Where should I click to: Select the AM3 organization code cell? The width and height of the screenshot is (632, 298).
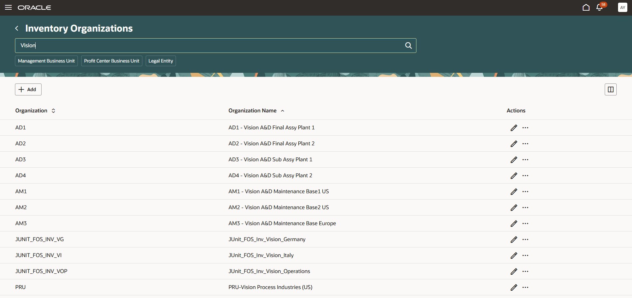[21, 223]
